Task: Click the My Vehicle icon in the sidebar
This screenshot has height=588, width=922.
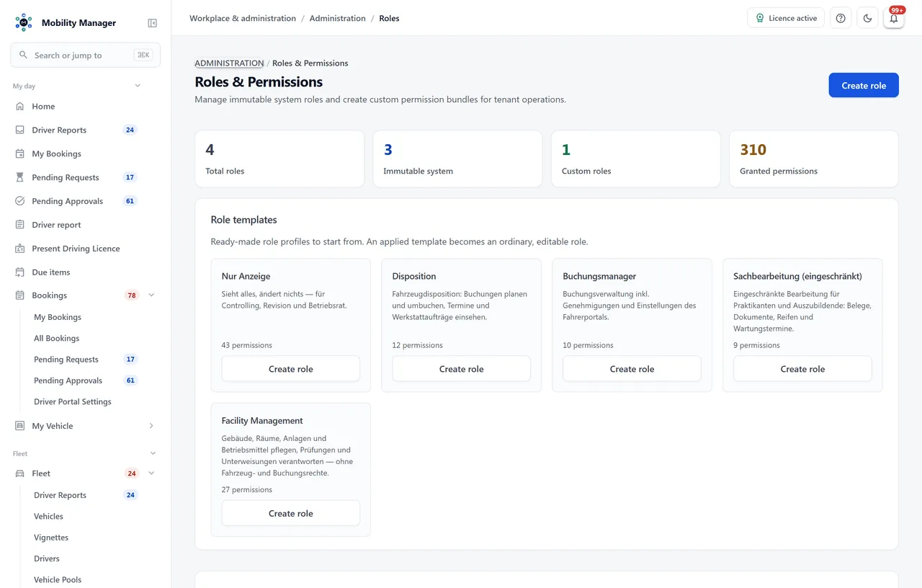Action: point(20,426)
